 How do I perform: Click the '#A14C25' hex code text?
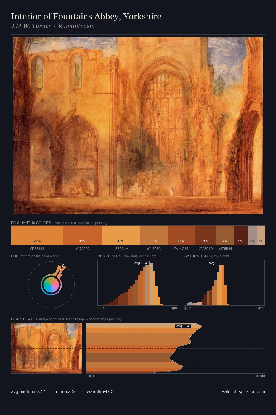[181, 249]
